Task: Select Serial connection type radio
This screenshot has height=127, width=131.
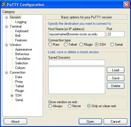Action: (x=112, y=45)
